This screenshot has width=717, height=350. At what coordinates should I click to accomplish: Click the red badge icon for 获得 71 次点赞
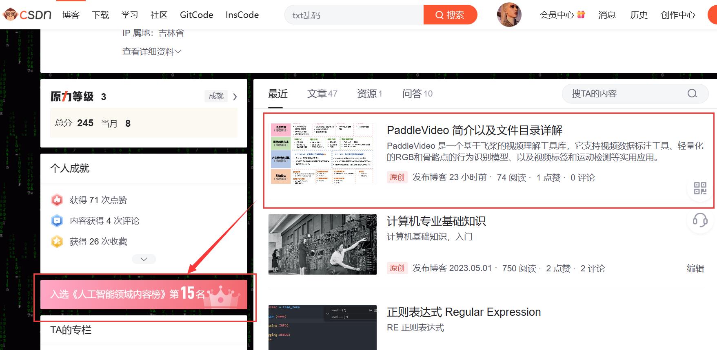[57, 200]
